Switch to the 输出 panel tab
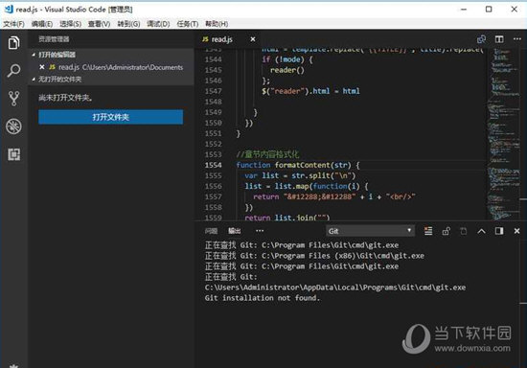 click(x=234, y=231)
